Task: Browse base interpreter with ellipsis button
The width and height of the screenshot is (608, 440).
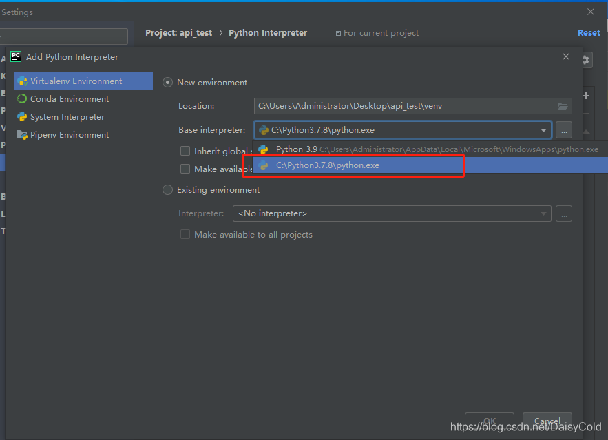Action: [x=564, y=130]
